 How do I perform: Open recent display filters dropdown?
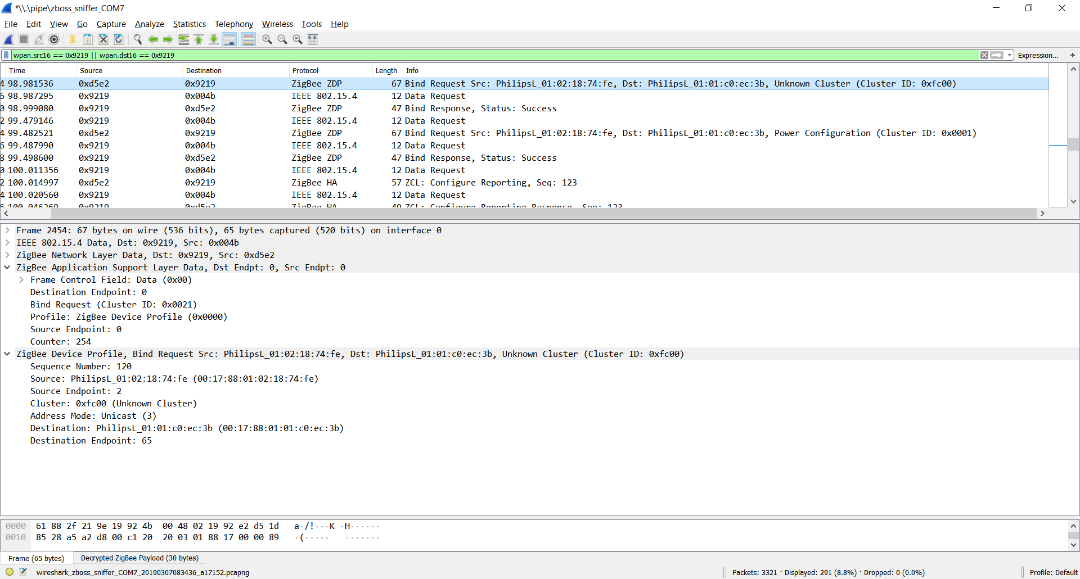pyautogui.click(x=1010, y=55)
